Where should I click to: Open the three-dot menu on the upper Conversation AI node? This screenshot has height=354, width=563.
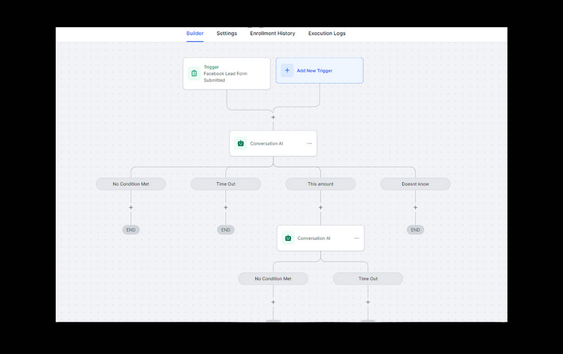click(x=309, y=143)
